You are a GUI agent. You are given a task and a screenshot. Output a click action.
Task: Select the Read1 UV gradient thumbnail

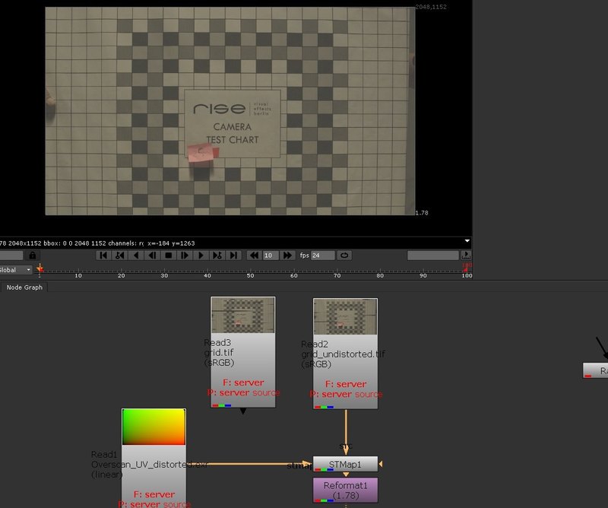click(154, 427)
